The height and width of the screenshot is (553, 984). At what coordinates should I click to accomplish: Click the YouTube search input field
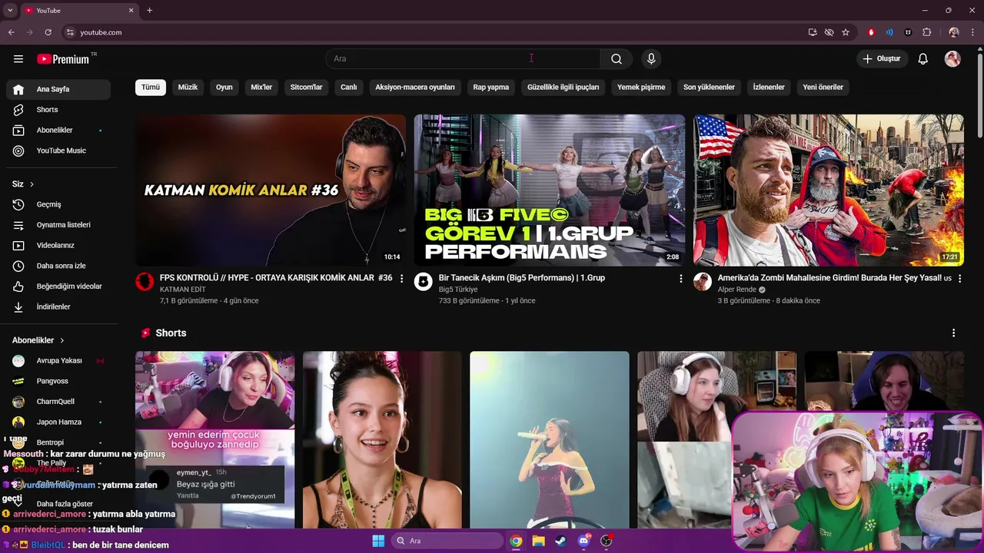pyautogui.click(x=463, y=59)
